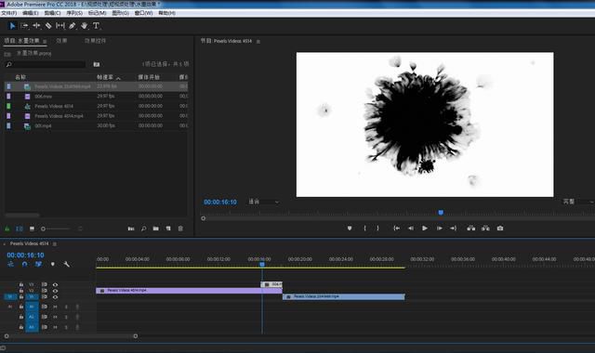Click the Go to In point button
This screenshot has width=595, height=353.
[x=397, y=229]
